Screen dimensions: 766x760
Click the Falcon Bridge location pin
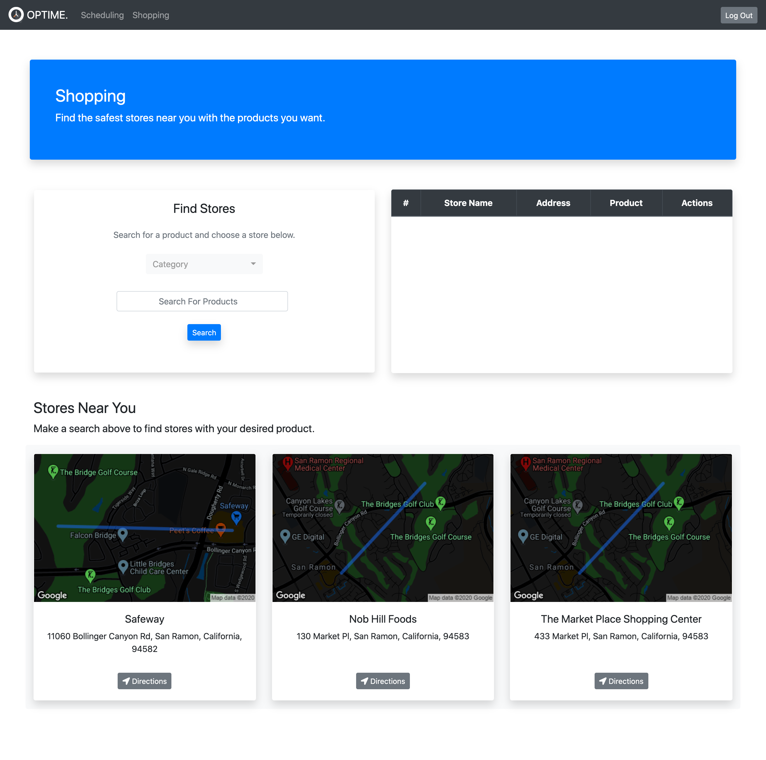(x=123, y=534)
